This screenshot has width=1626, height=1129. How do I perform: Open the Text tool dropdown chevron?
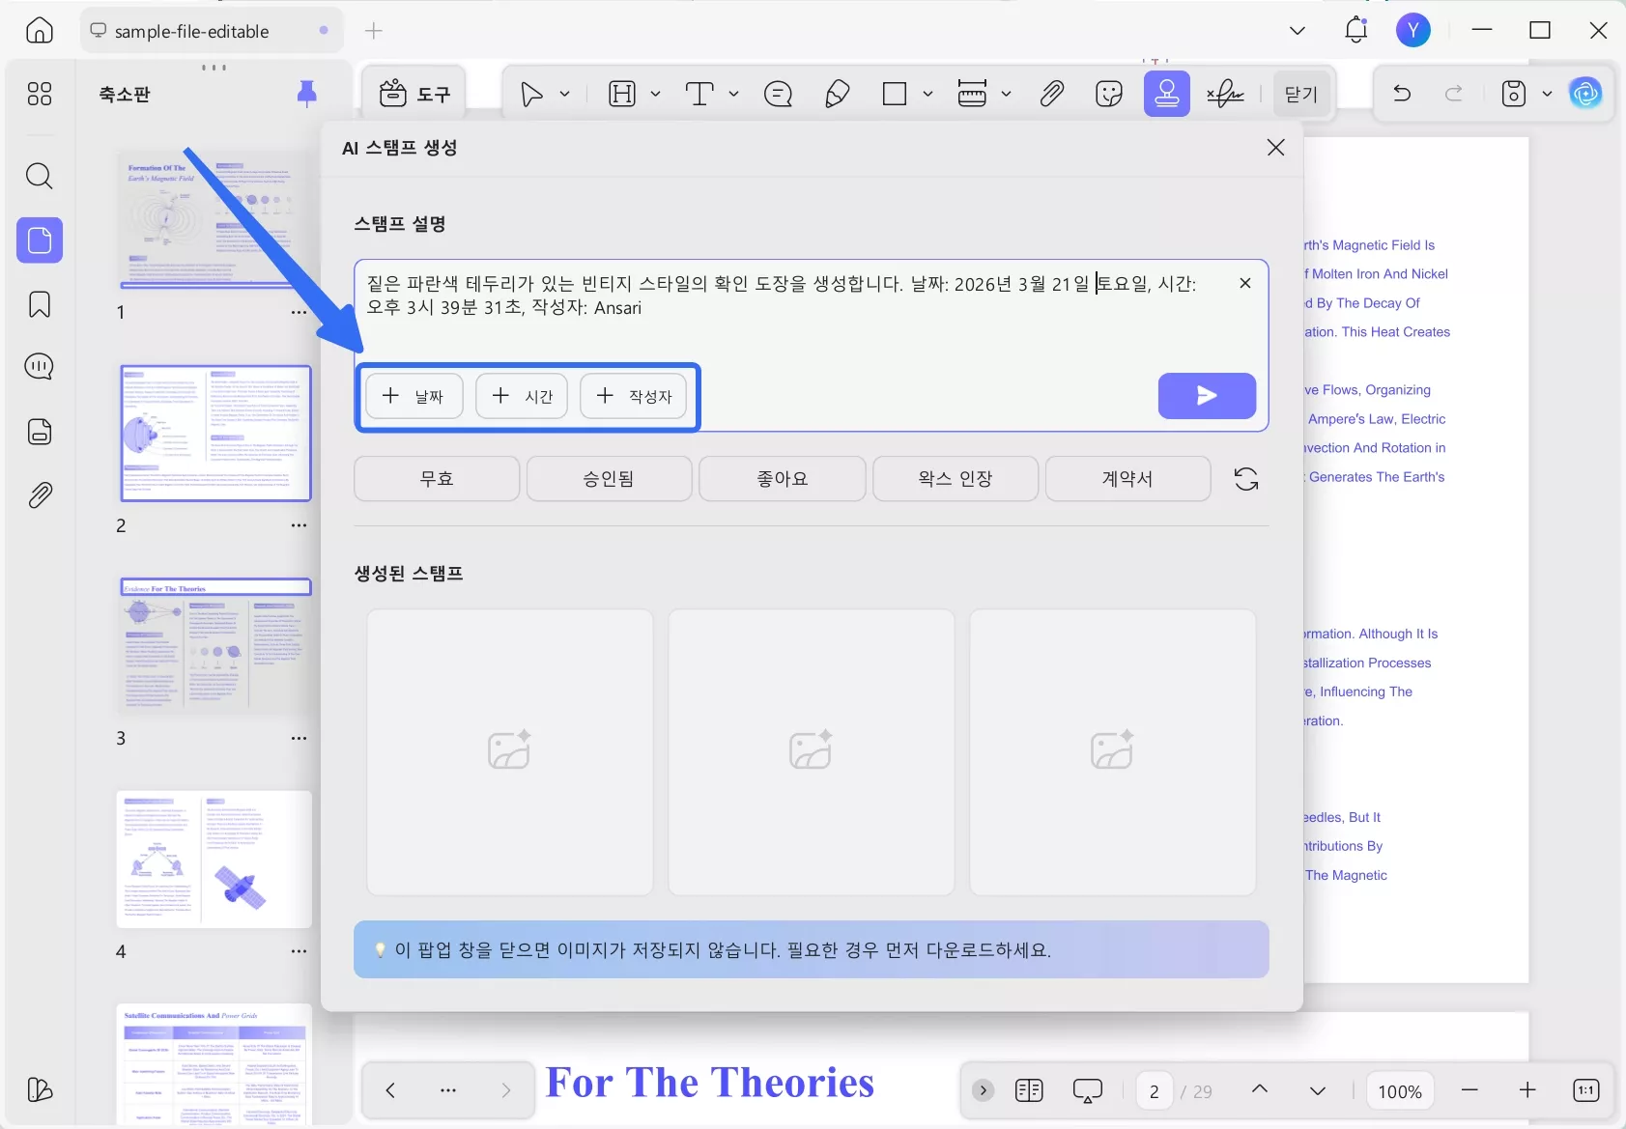coord(732,94)
